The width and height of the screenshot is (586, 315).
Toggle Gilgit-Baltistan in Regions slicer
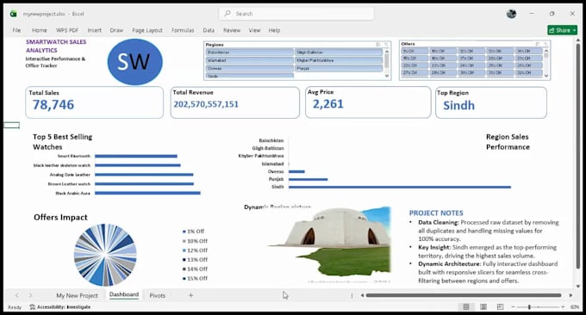(339, 52)
